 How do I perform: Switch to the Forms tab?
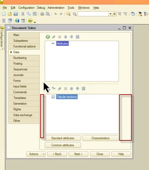[x=24, y=81]
